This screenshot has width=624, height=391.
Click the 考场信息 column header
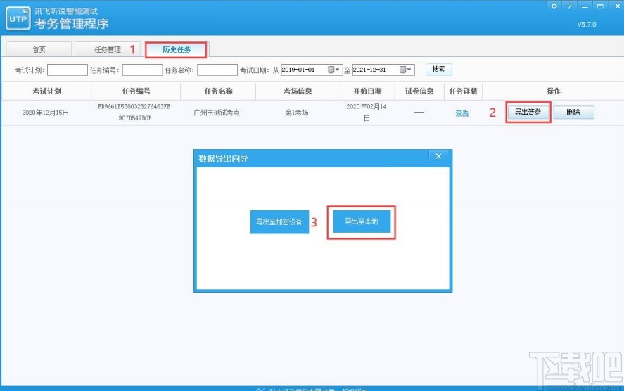(298, 91)
